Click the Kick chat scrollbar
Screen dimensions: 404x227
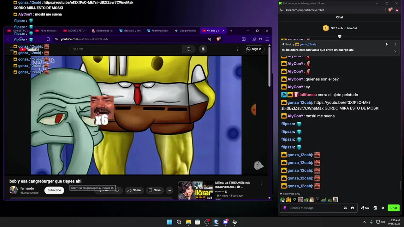[401, 185]
